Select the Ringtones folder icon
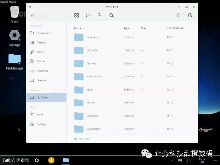Viewport: 220px width, 165px height. 79,37
